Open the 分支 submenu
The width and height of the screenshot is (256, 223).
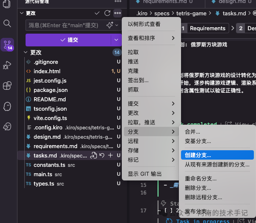[151, 132]
